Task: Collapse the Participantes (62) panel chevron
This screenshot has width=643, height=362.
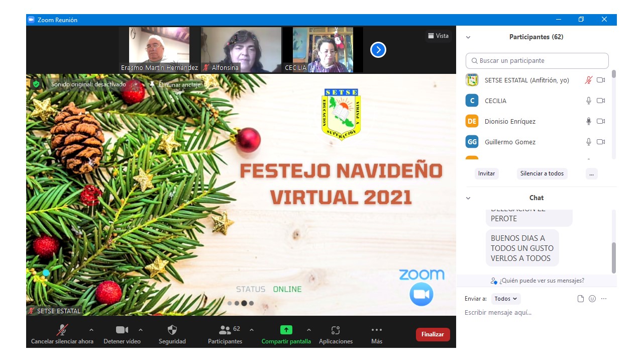Action: (468, 37)
